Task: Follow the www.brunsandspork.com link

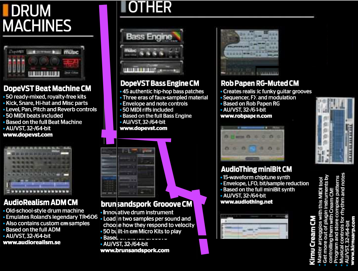Action: [135, 251]
